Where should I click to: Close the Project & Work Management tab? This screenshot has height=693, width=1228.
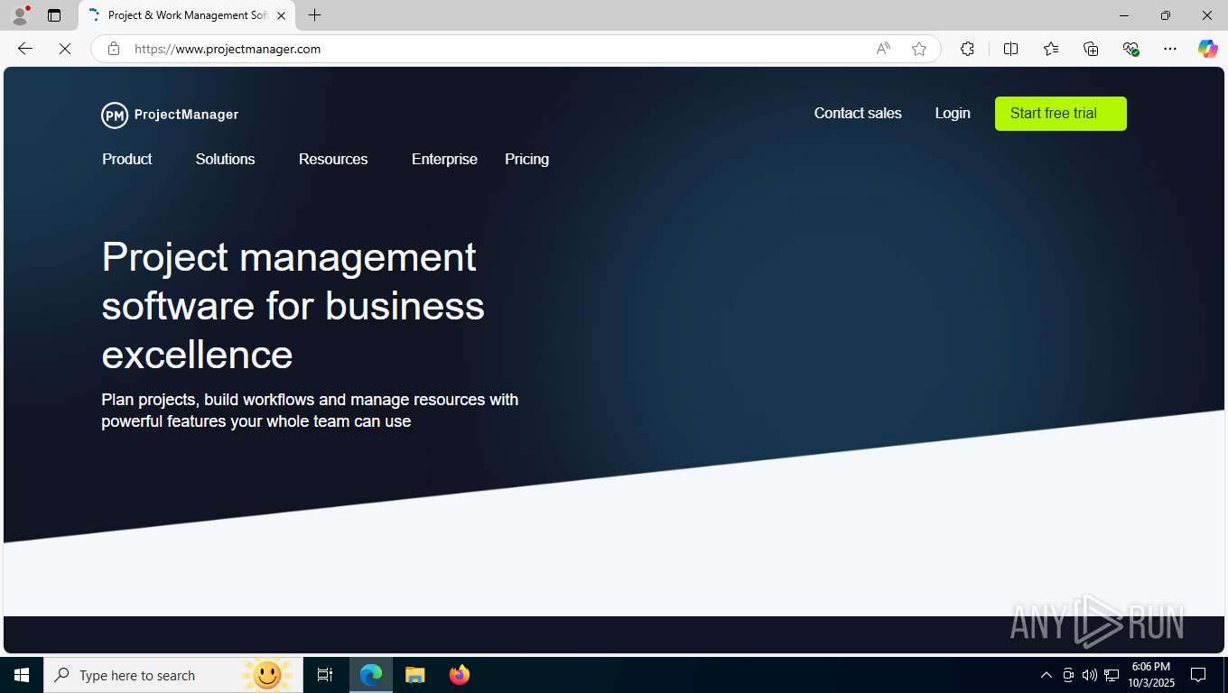(x=281, y=15)
